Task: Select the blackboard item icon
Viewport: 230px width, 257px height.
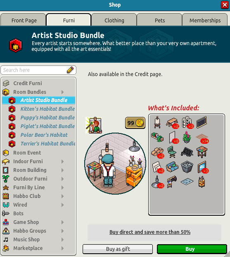Action: pyautogui.click(x=202, y=122)
